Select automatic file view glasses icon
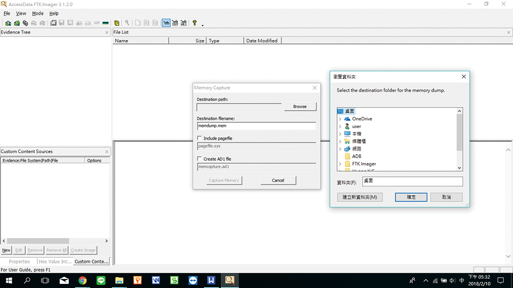Viewport: 513px width, 288px height. (x=166, y=23)
